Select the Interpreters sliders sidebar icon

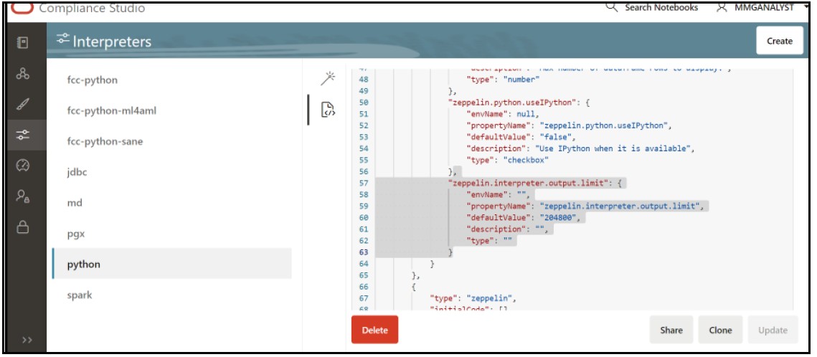click(x=23, y=135)
